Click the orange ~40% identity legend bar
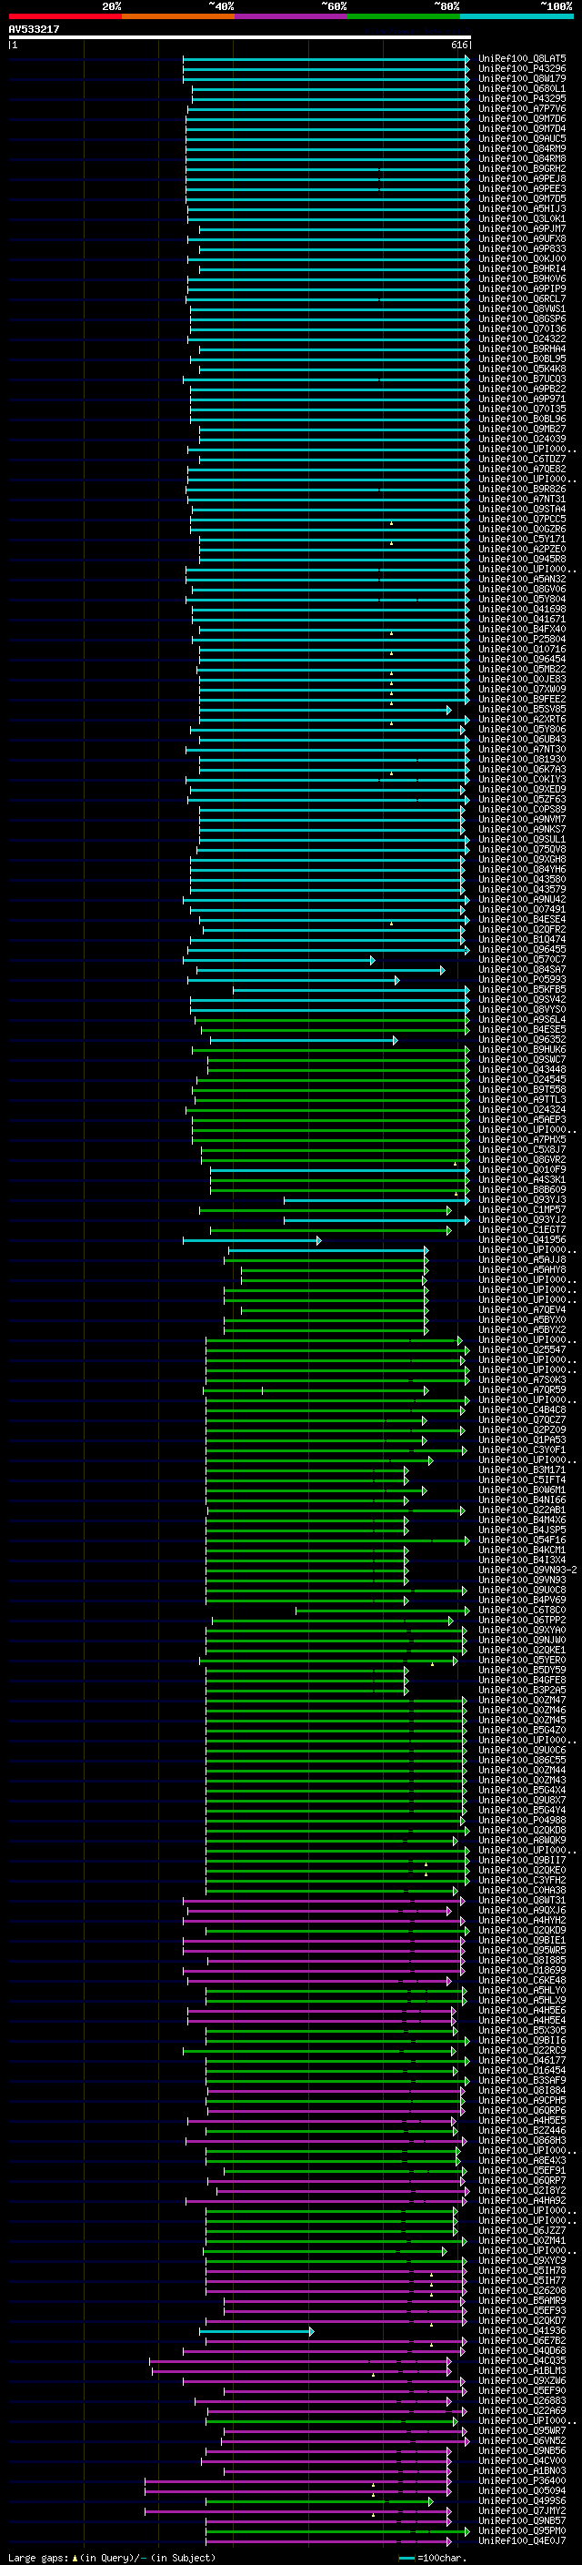 [x=178, y=16]
